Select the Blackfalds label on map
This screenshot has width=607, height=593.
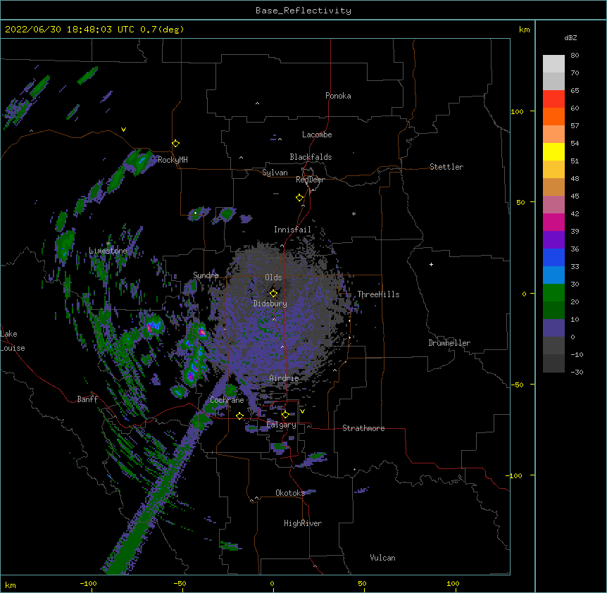coord(311,157)
